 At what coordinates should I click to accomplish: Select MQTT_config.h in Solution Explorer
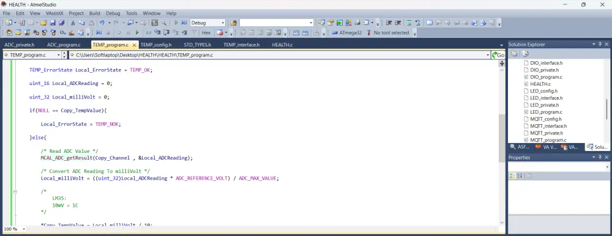tap(543, 119)
